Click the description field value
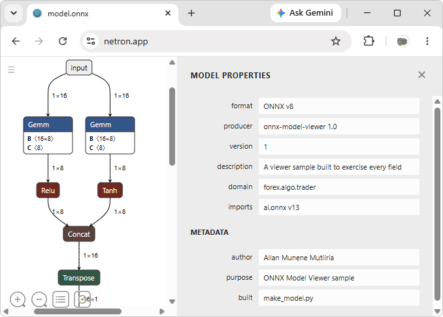443x317 pixels. click(338, 167)
